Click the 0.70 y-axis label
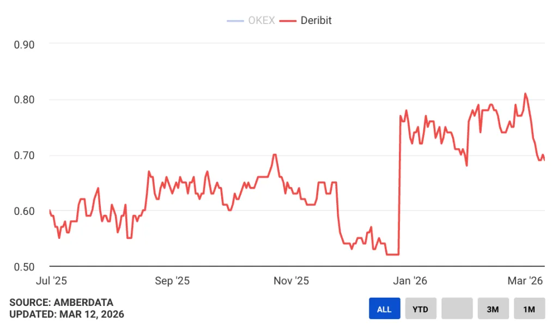 pos(24,155)
